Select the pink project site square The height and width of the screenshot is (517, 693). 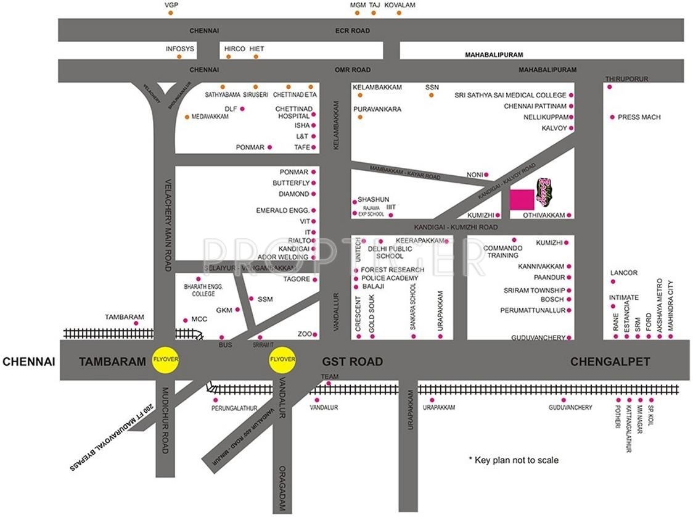pyautogui.click(x=522, y=200)
